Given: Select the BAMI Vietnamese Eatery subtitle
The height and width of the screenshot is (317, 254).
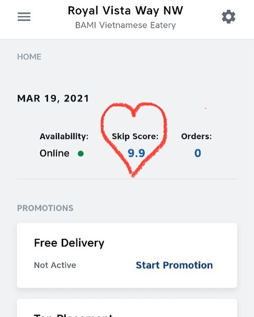Looking at the screenshot, I should [126, 25].
